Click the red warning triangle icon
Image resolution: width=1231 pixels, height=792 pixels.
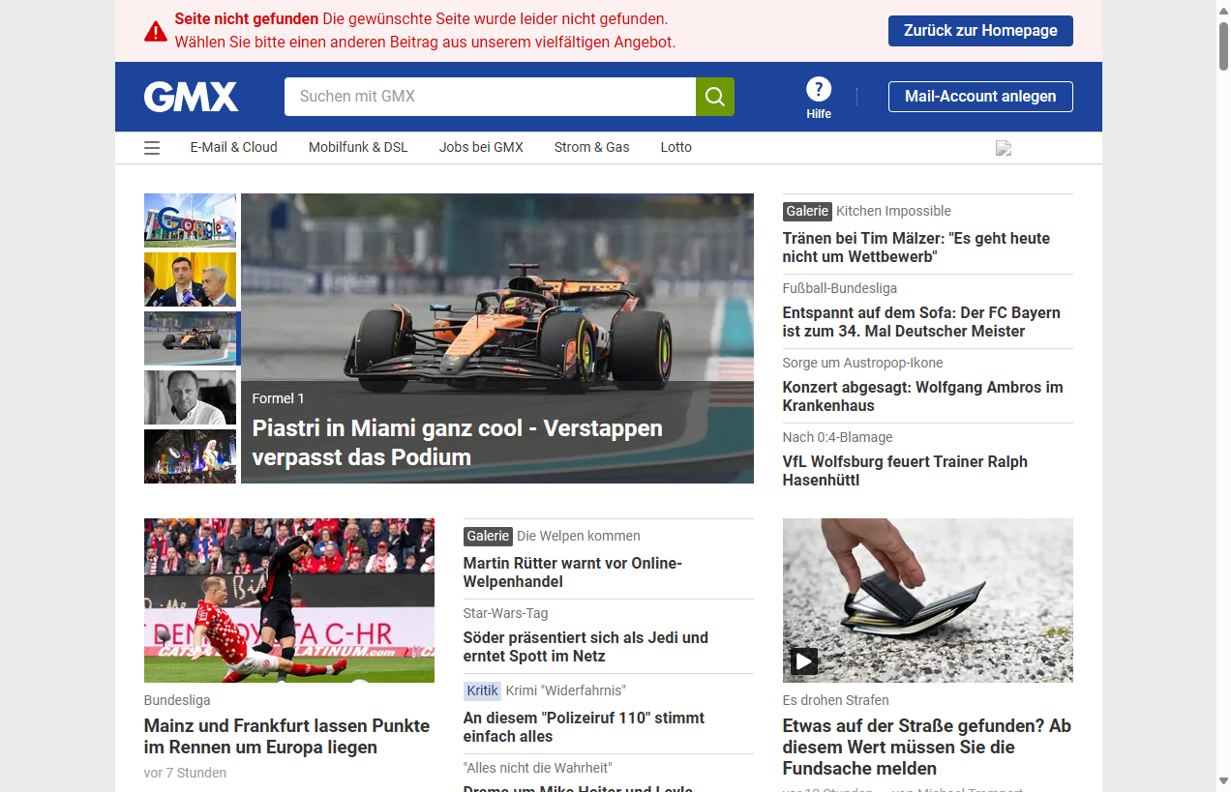[x=156, y=32]
